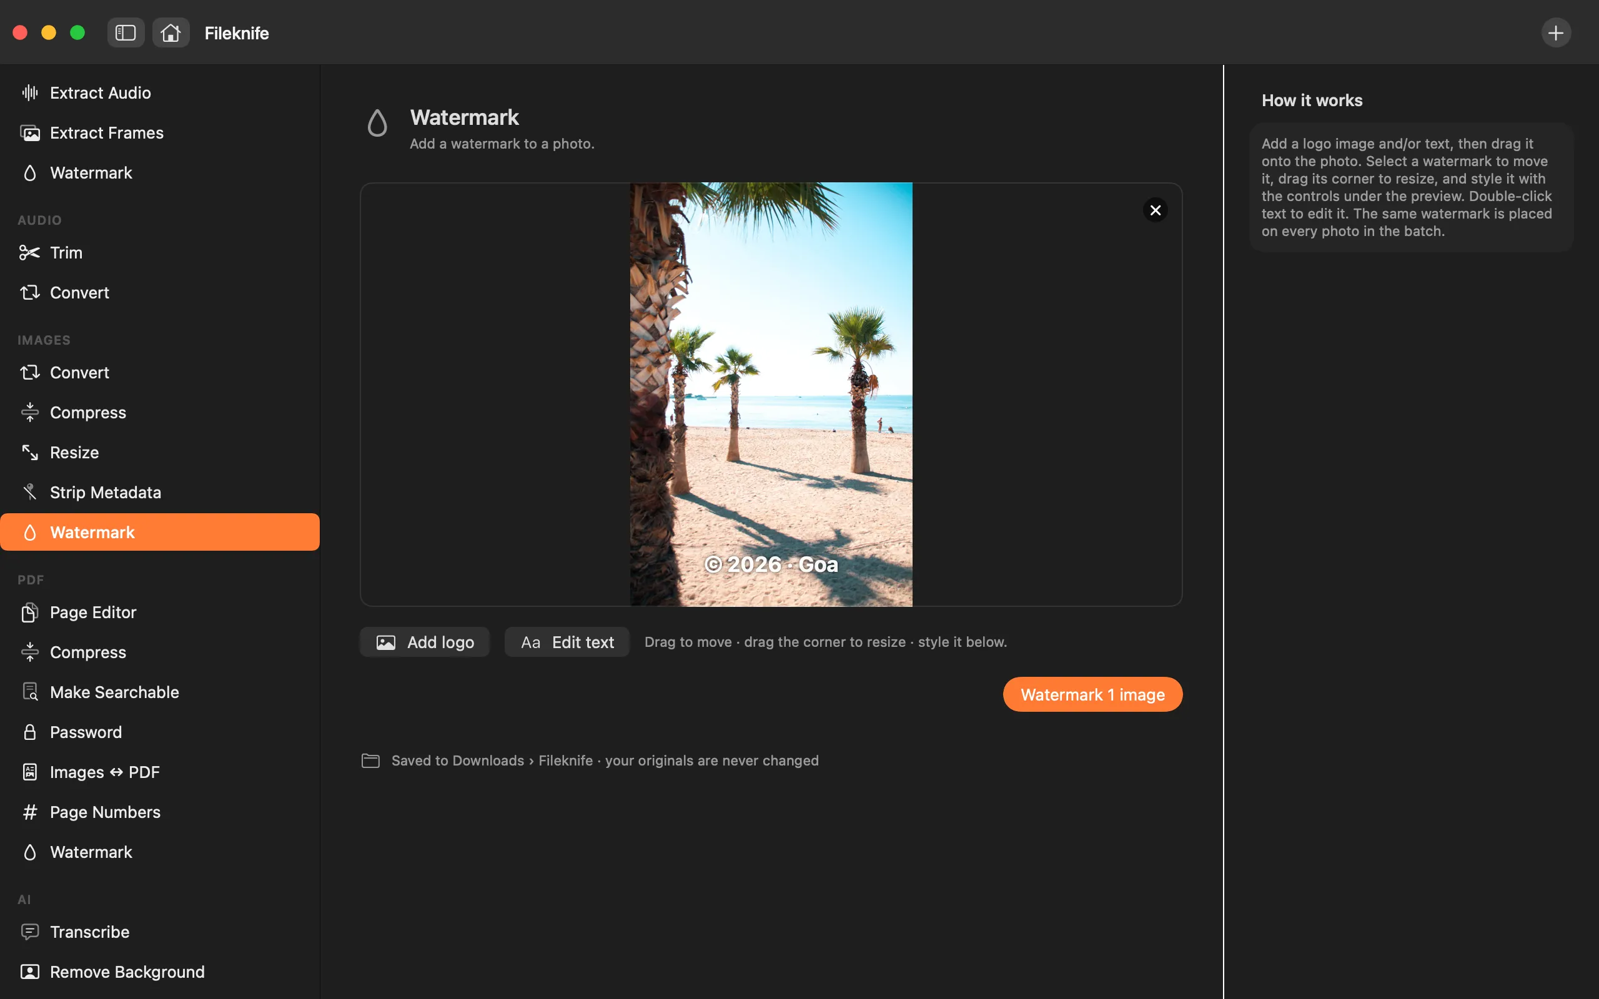The image size is (1599, 999).
Task: Click the Add logo button
Action: tap(425, 642)
